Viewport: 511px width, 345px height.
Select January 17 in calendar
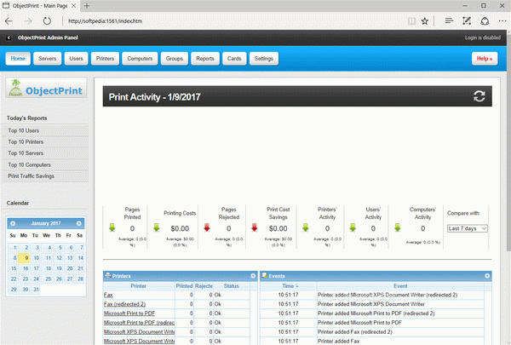[36, 268]
